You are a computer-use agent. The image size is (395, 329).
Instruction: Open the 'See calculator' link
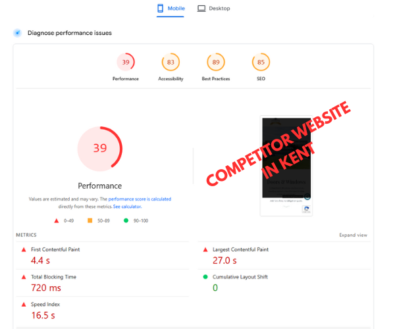tap(127, 207)
